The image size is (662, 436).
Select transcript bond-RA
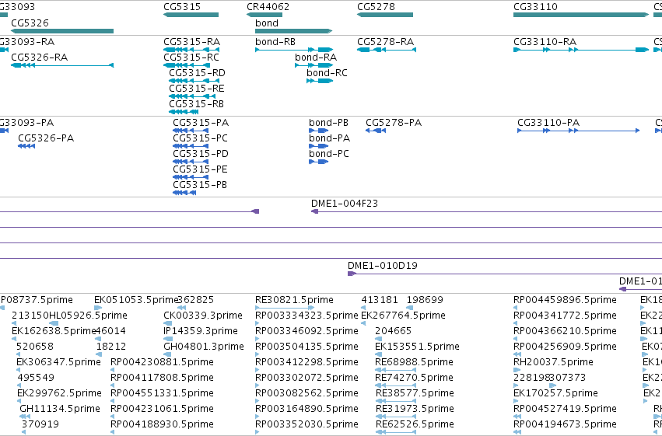point(313,65)
